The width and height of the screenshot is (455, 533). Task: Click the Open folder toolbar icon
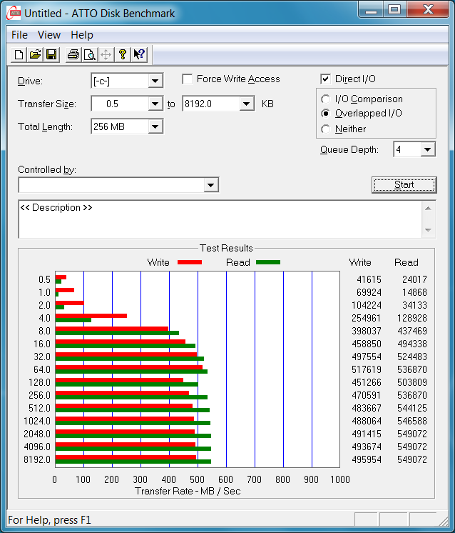tap(35, 54)
